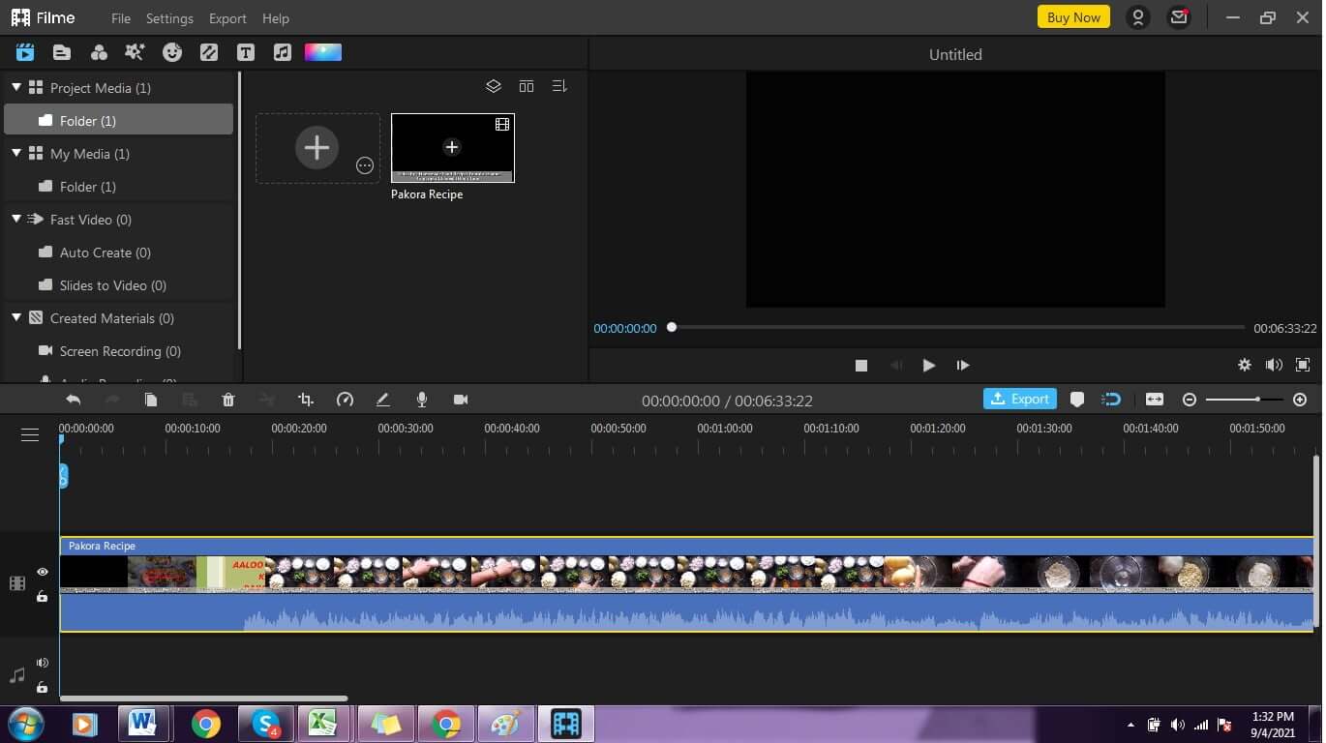Image resolution: width=1326 pixels, height=743 pixels.
Task: Click the timeline zoom slider
Action: 1244,400
